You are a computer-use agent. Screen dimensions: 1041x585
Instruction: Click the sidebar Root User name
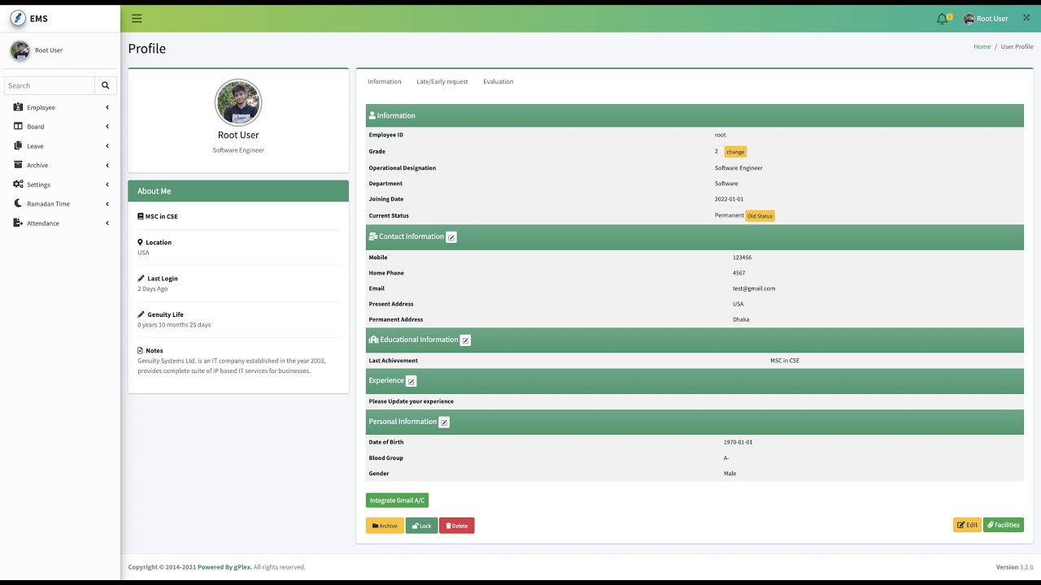point(49,50)
